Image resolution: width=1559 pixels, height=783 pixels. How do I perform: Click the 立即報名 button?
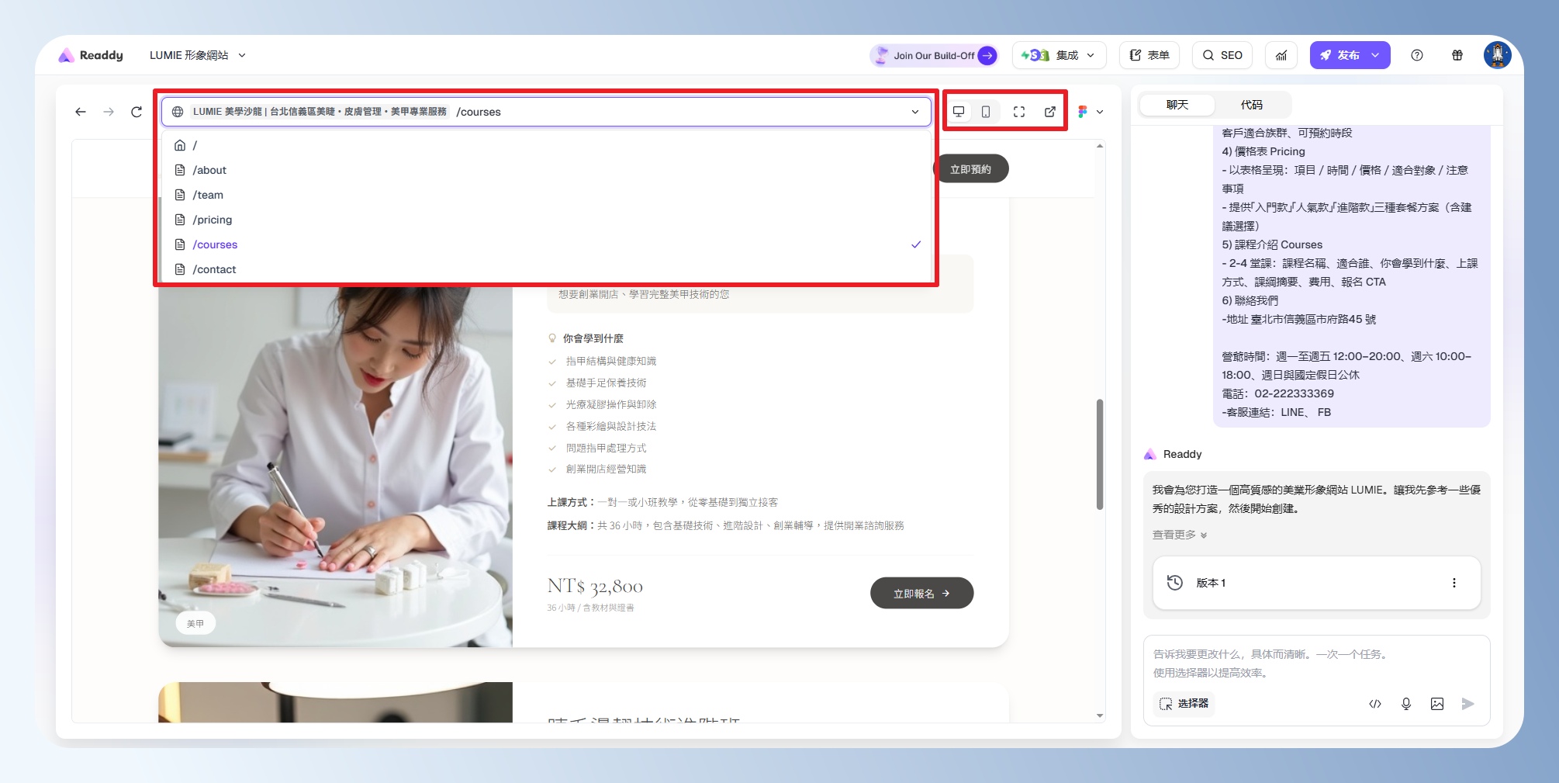tap(921, 594)
